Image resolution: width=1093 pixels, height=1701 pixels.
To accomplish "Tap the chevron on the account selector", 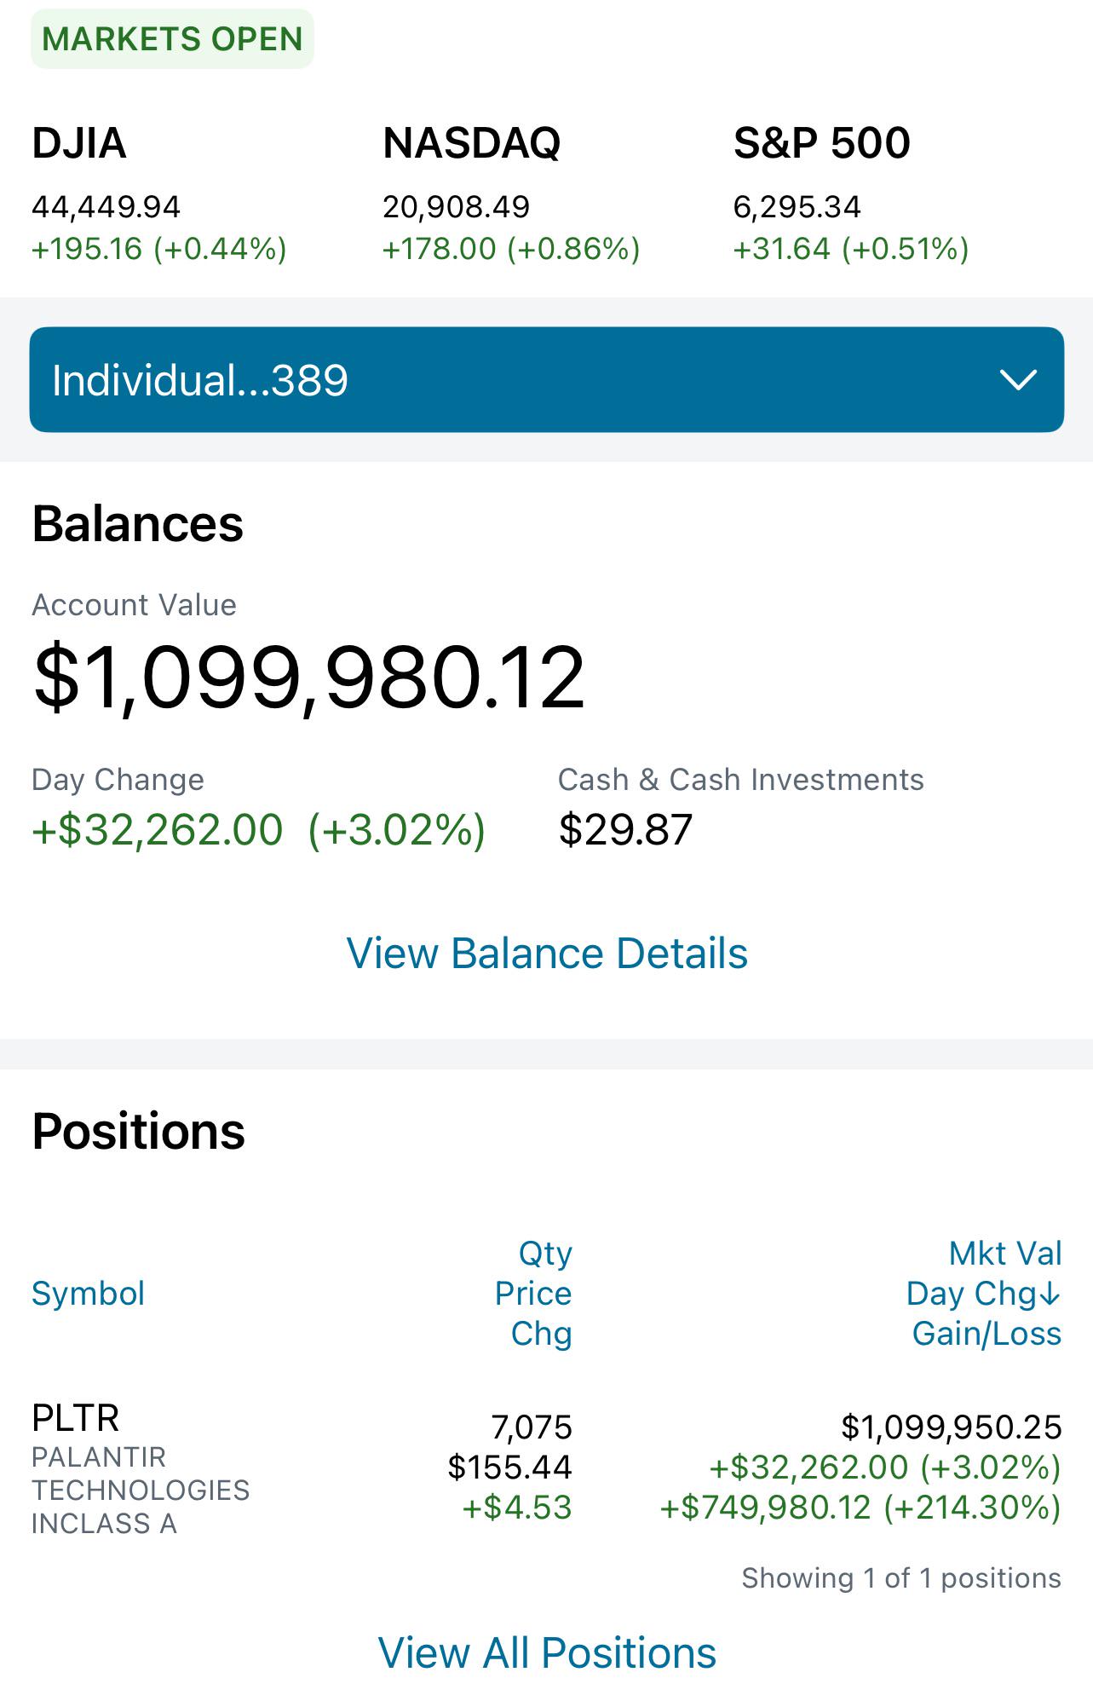I will click(1017, 379).
